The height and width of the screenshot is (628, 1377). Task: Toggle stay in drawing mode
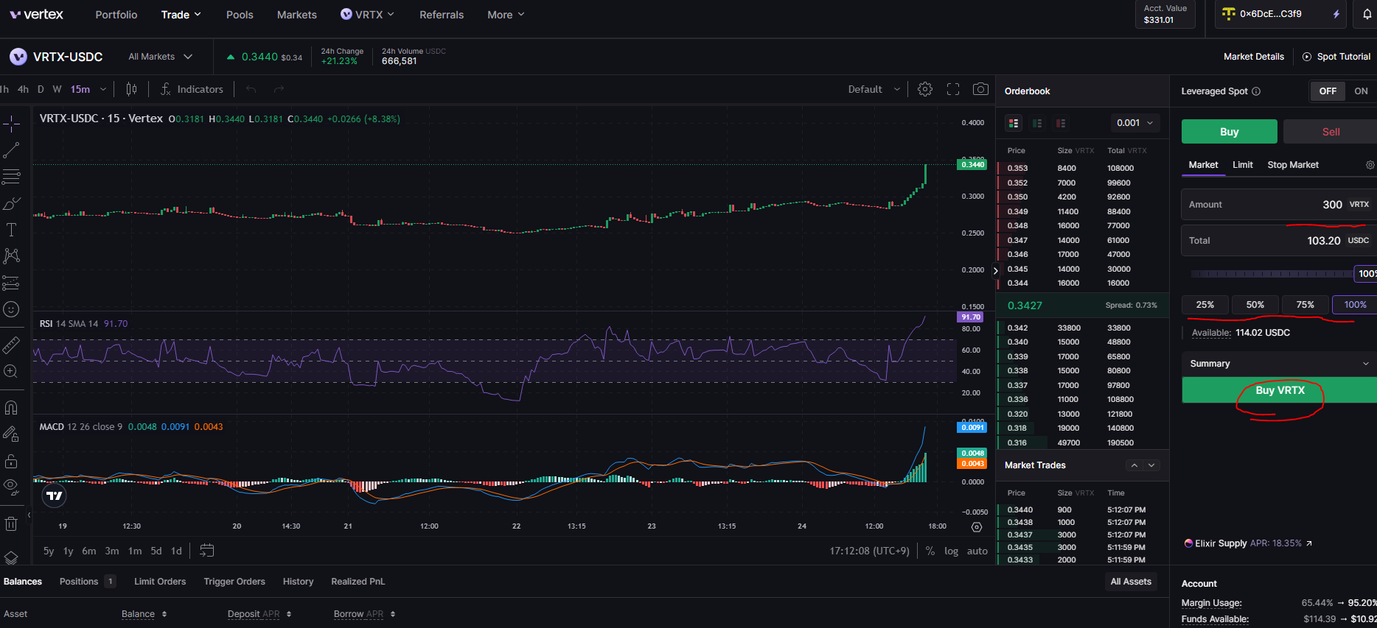tap(11, 434)
